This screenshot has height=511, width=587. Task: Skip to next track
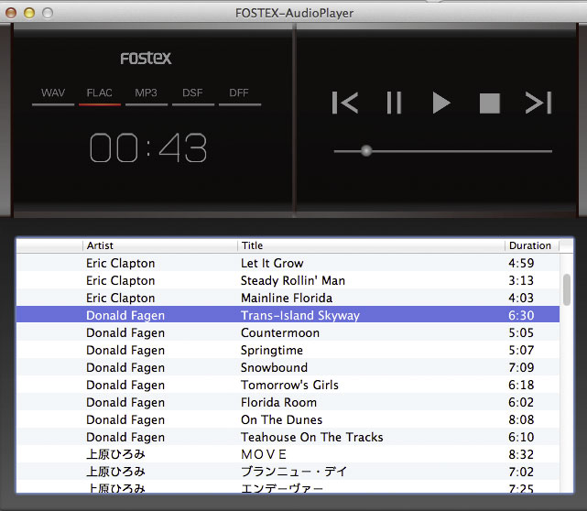tap(538, 103)
